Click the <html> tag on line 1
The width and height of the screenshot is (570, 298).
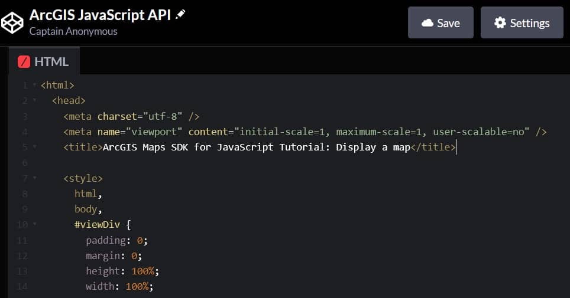pos(57,86)
